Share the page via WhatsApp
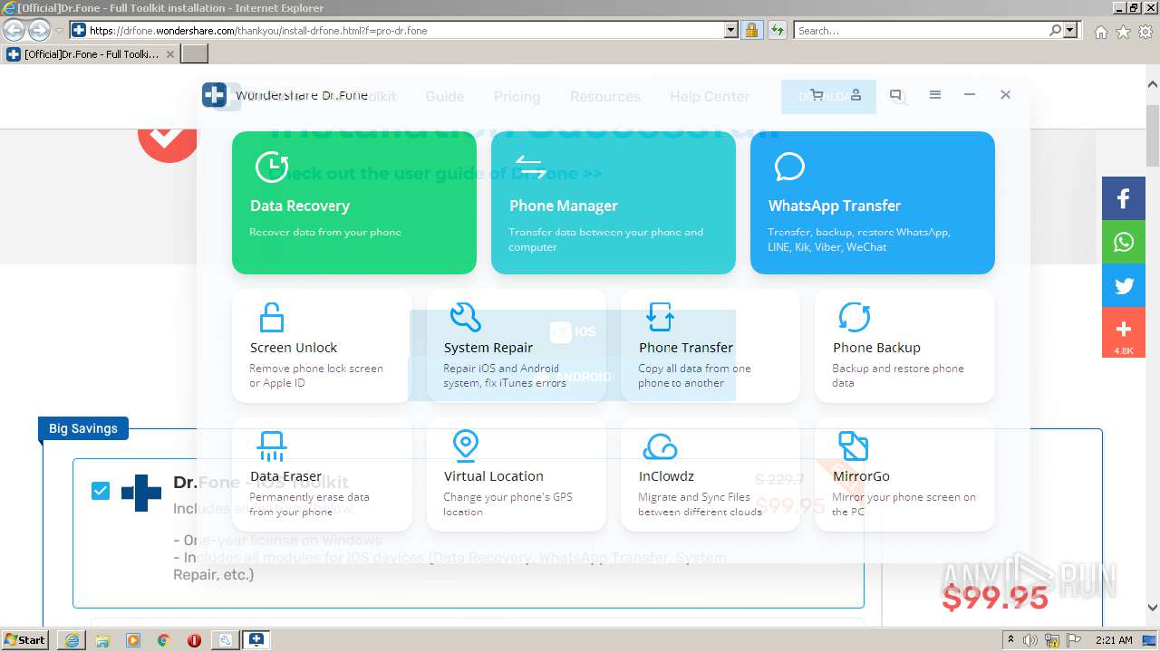The width and height of the screenshot is (1160, 652). point(1124,242)
